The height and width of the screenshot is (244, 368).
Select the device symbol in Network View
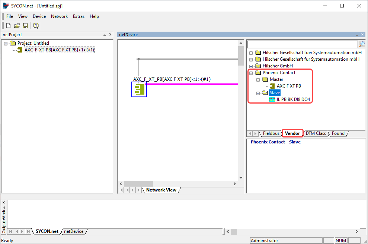[x=139, y=89]
